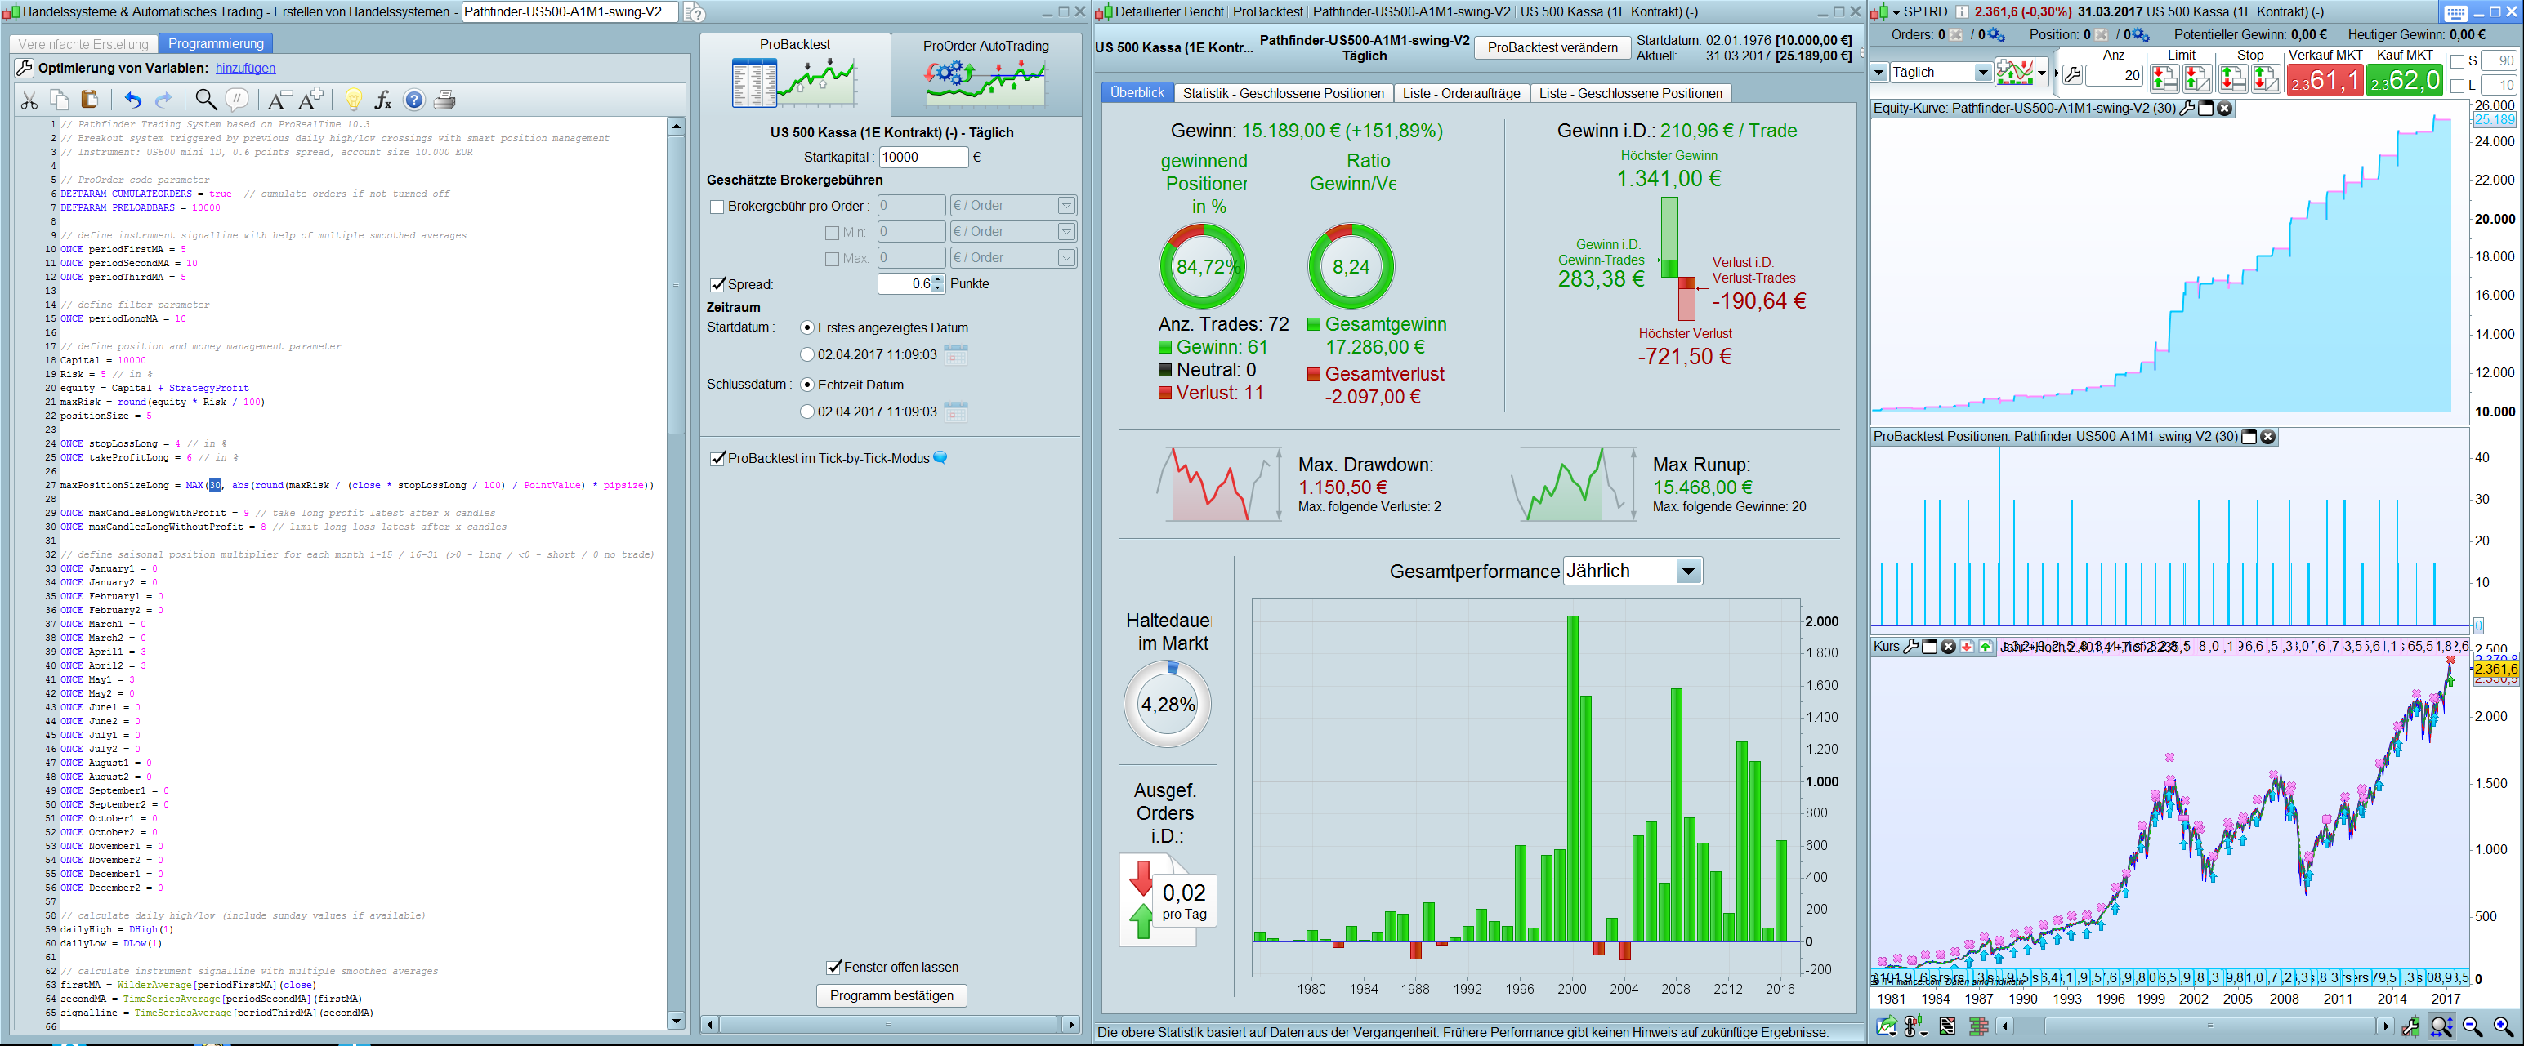Image resolution: width=2524 pixels, height=1046 pixels.
Task: Increase font size with A+ icon
Action: coord(311,100)
